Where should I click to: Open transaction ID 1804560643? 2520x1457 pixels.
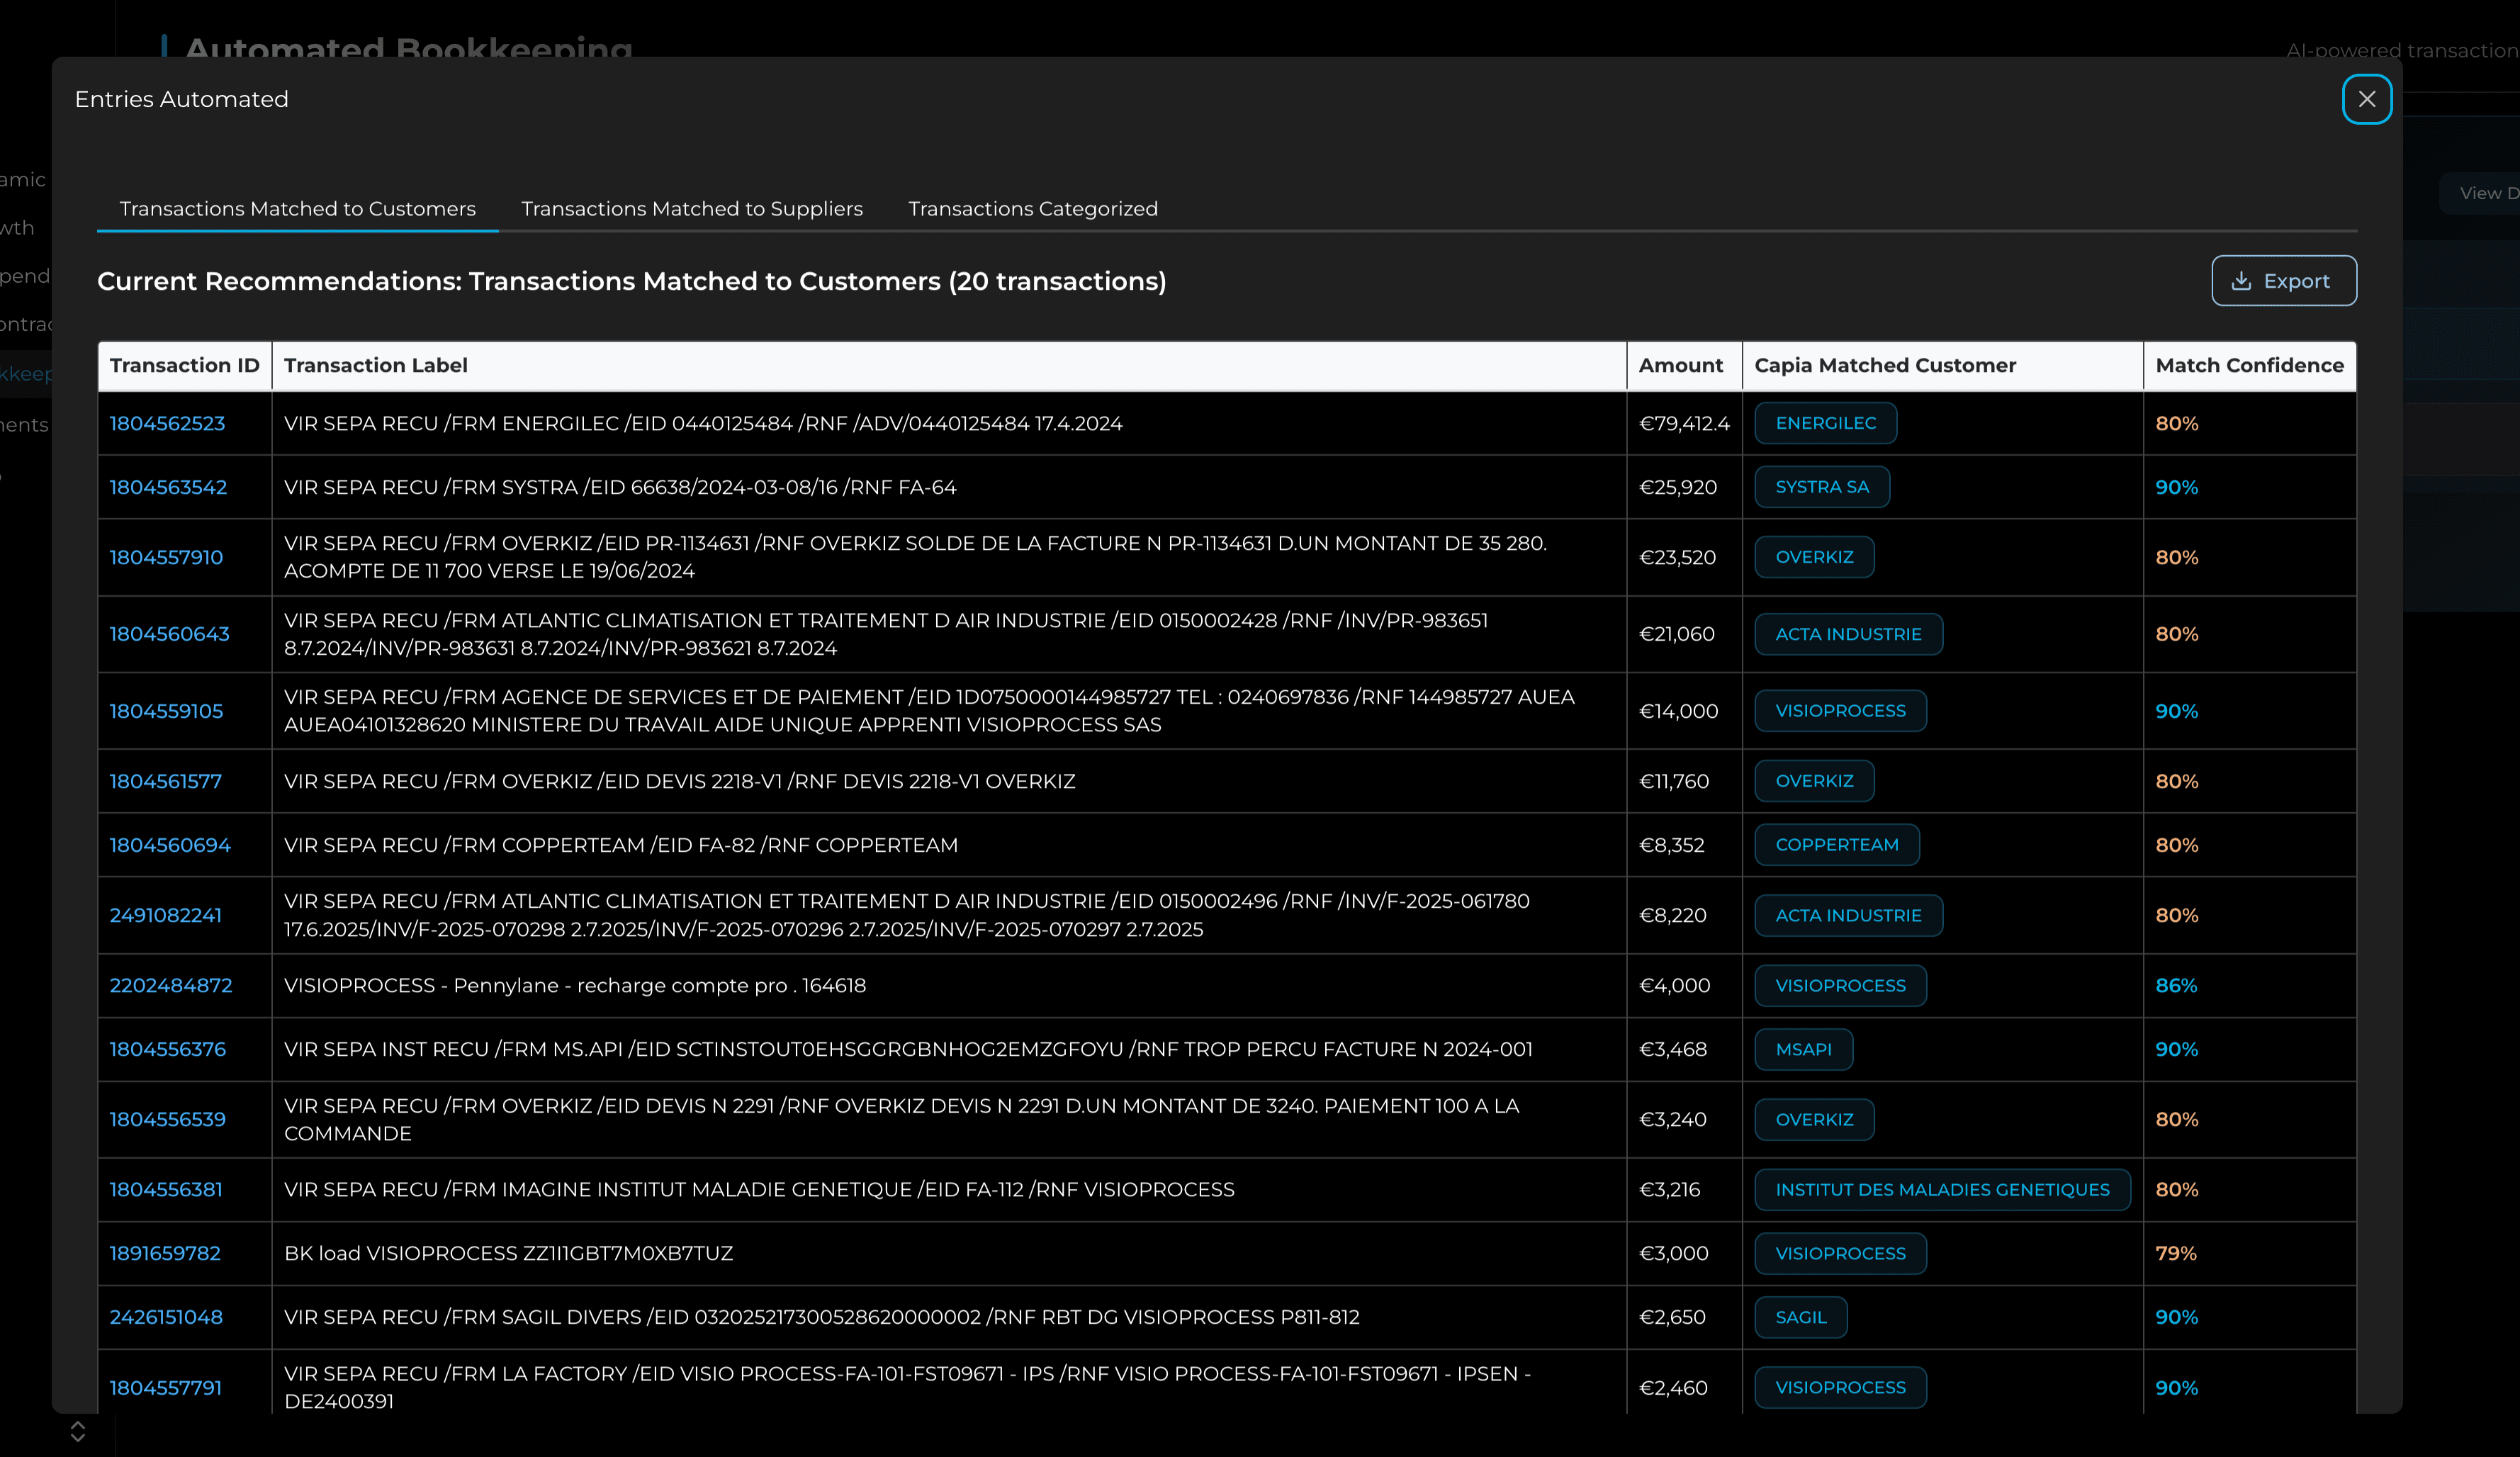pyautogui.click(x=169, y=634)
